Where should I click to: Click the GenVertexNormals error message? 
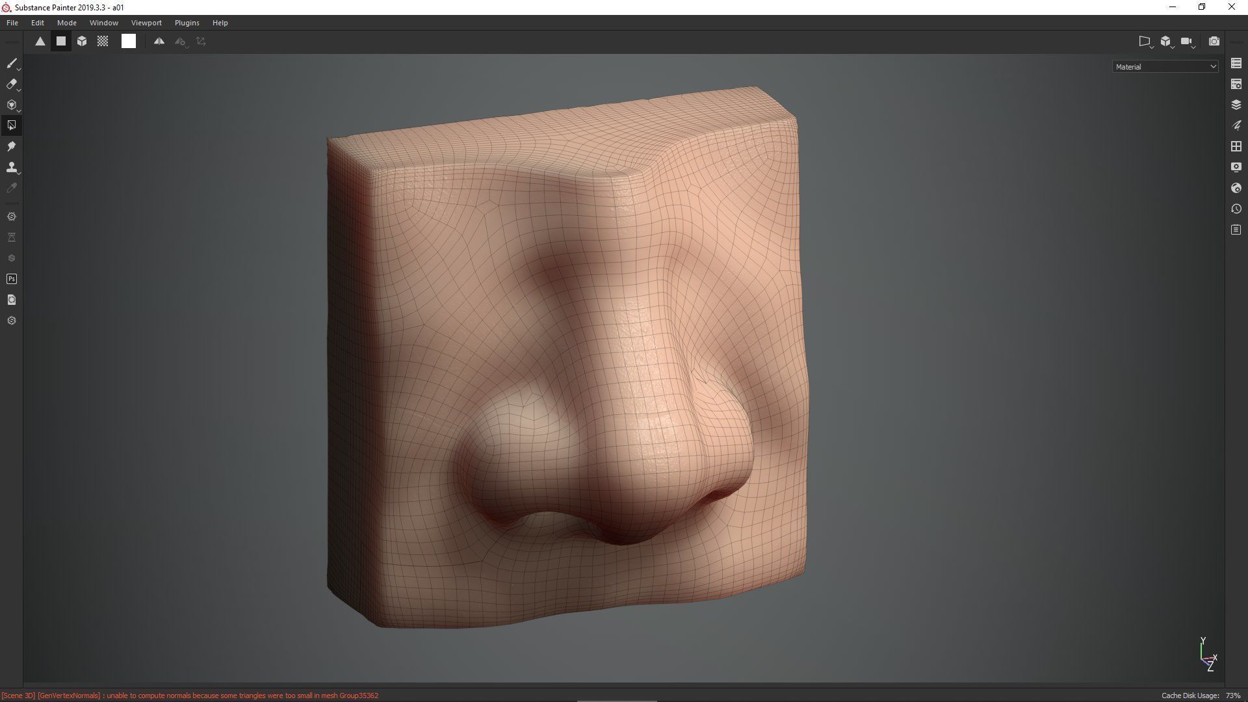190,695
